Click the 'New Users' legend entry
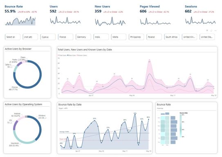222x157 pixels. click(x=72, y=55)
